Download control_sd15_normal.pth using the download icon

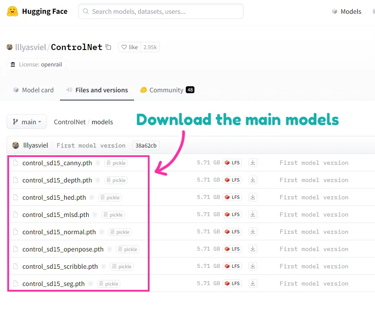tap(253, 232)
